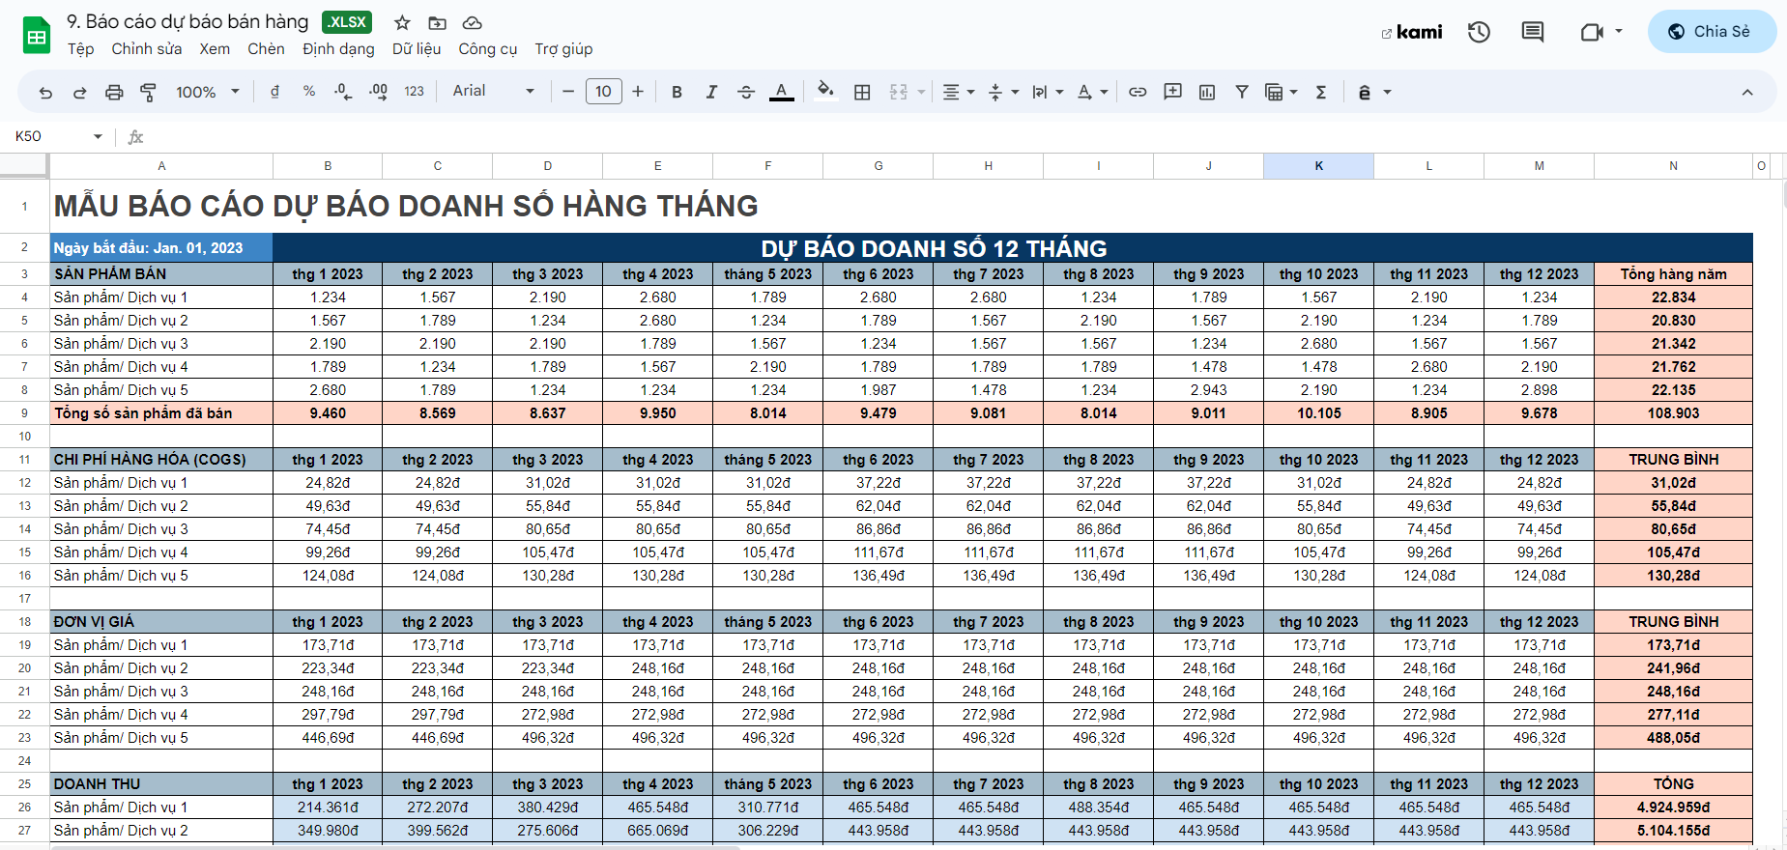Open the Xem menu

pos(215,48)
